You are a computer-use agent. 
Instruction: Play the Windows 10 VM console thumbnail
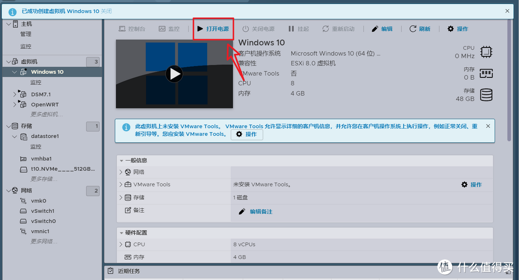coord(174,74)
